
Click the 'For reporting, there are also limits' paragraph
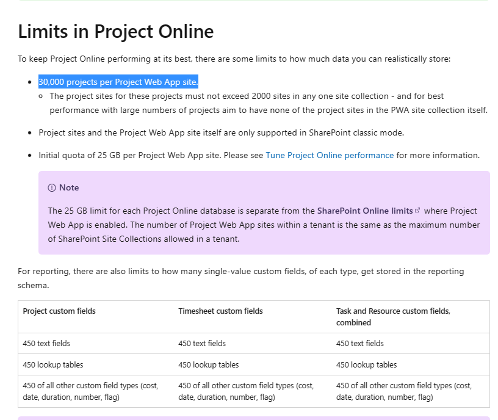pos(240,278)
